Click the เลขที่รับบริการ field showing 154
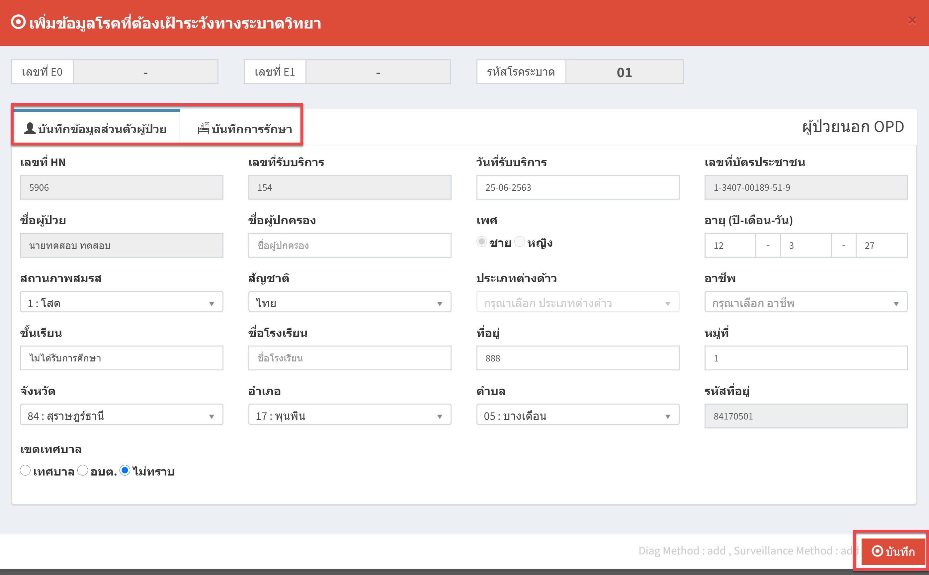The image size is (929, 575). click(x=350, y=187)
